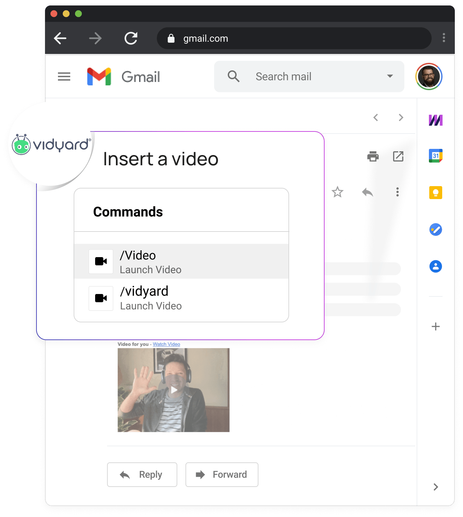Open the account profile avatar
Image resolution: width=463 pixels, height=517 pixels.
(429, 76)
